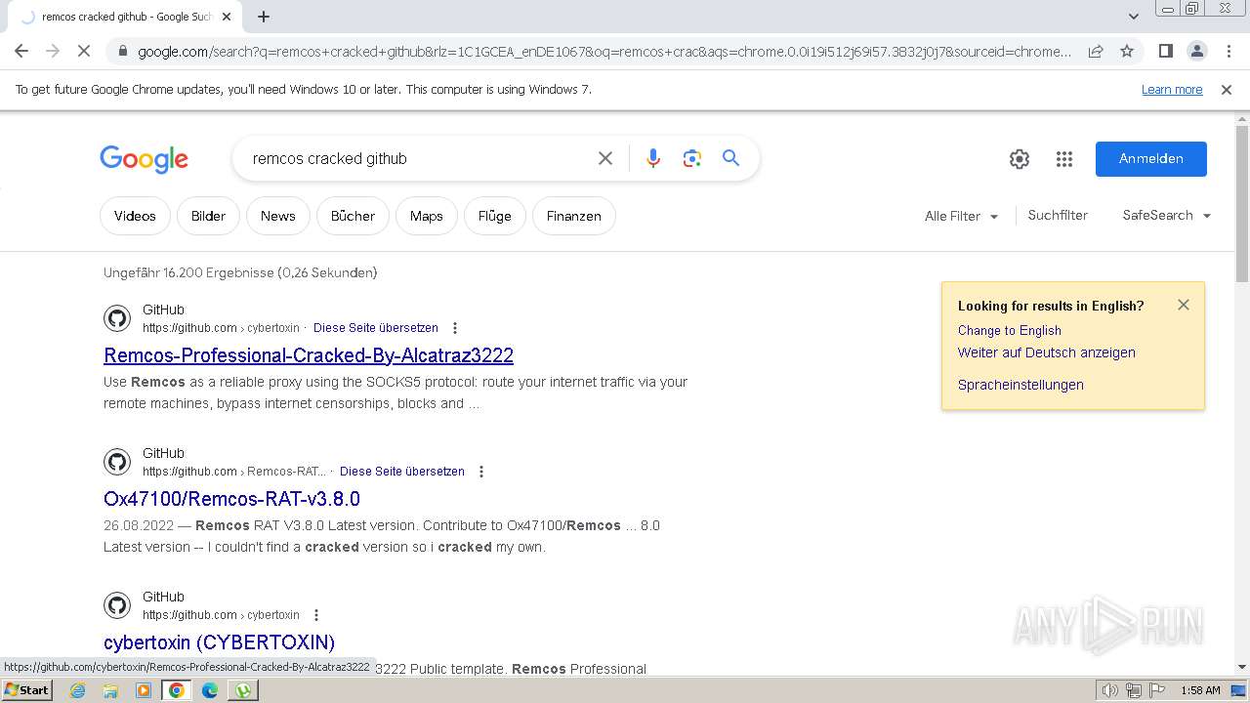This screenshot has height=703, width=1250.
Task: Open more options for third cybertoxin result
Action: coord(315,615)
